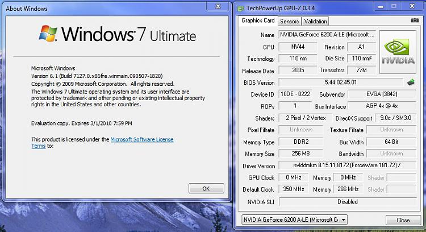Click the Bandwidth Unknown field
The width and height of the screenshot is (426, 232).
pos(391,154)
